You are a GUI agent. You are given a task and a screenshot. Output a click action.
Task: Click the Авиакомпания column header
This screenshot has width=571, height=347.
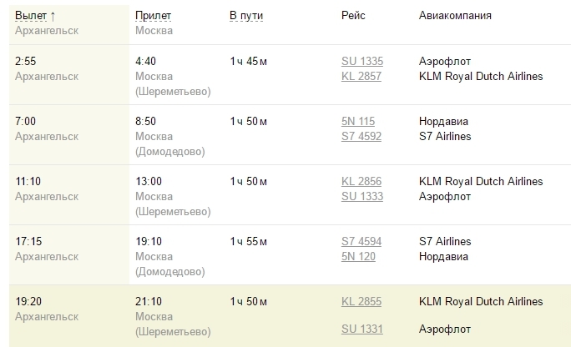(x=455, y=16)
